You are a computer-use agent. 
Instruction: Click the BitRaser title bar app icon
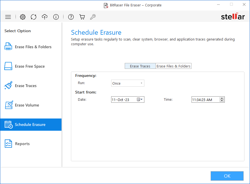click(x=106, y=6)
